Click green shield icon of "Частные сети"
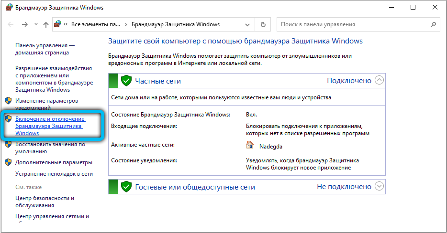Image resolution: width=447 pixels, height=233 pixels. pos(126,81)
